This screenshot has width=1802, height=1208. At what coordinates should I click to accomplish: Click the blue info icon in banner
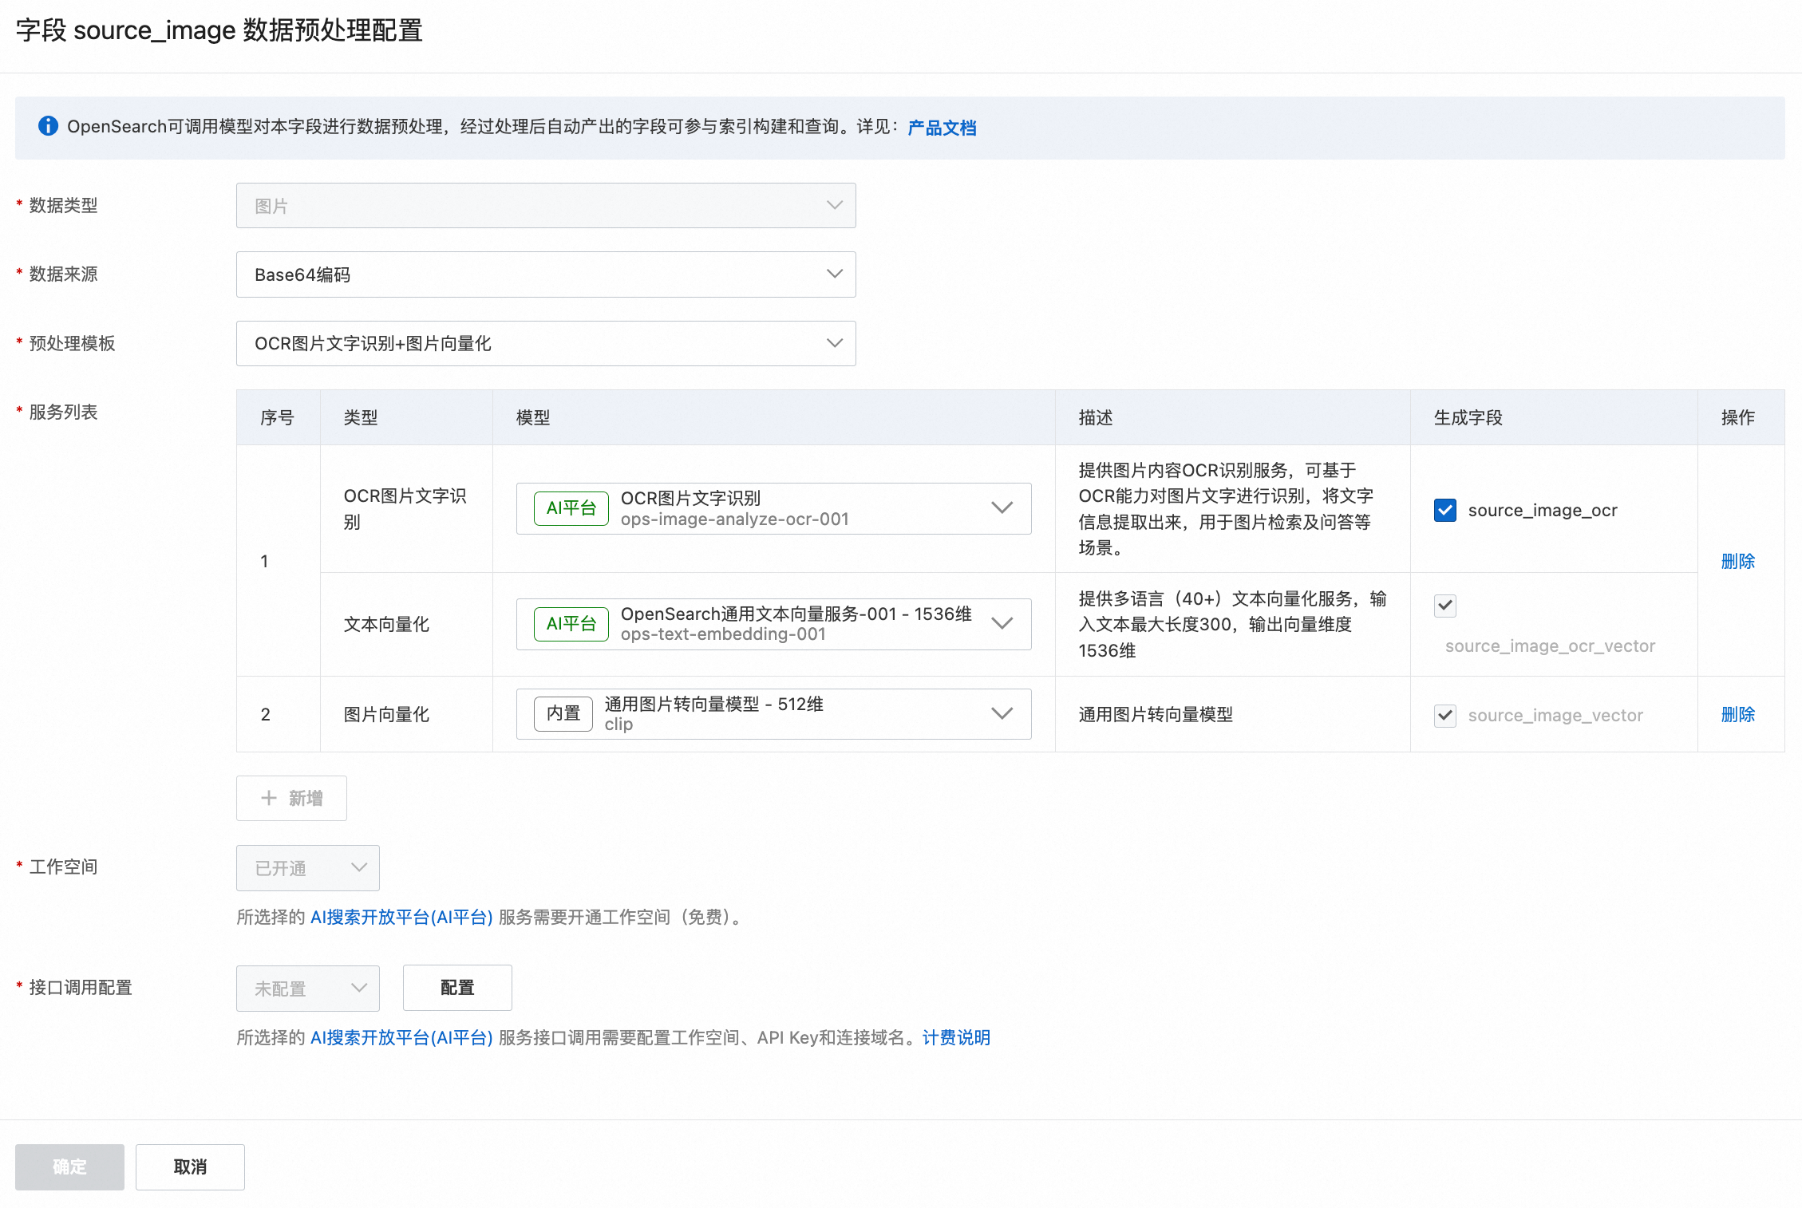coord(48,126)
